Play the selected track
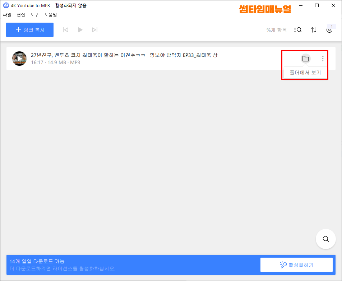Screen dimensions: 342x281 click(x=80, y=30)
